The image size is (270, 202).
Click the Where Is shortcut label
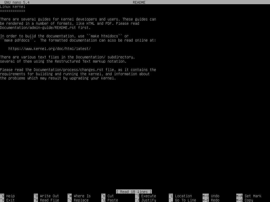tap(82, 196)
